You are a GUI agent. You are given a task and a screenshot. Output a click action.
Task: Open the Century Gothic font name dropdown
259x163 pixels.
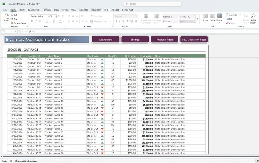[48, 16]
